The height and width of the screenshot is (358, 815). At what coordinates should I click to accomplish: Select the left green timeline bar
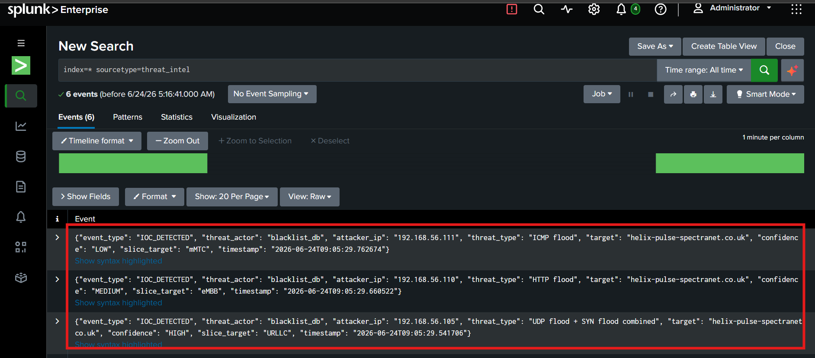[x=133, y=163]
